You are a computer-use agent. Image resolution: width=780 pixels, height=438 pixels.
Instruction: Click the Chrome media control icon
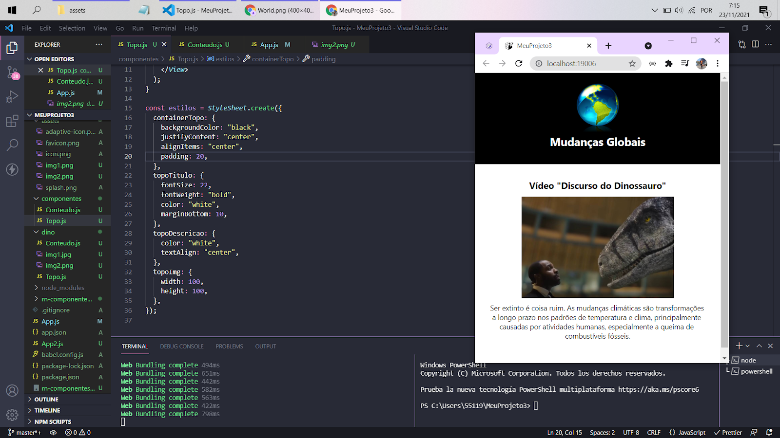tap(685, 63)
